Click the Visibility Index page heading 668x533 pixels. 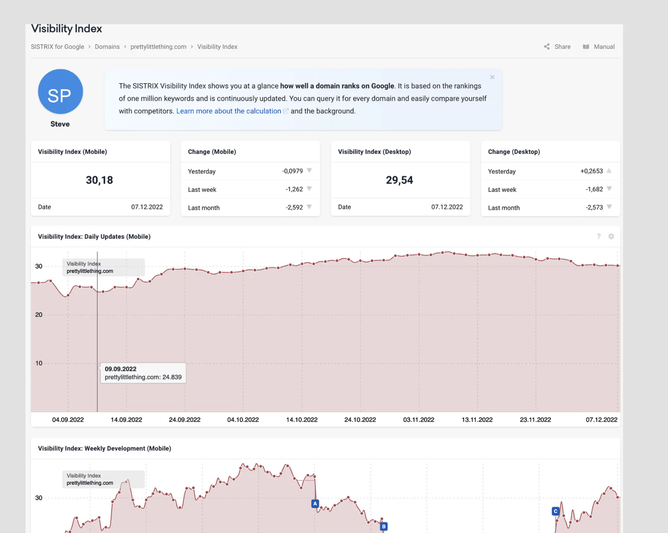click(66, 29)
